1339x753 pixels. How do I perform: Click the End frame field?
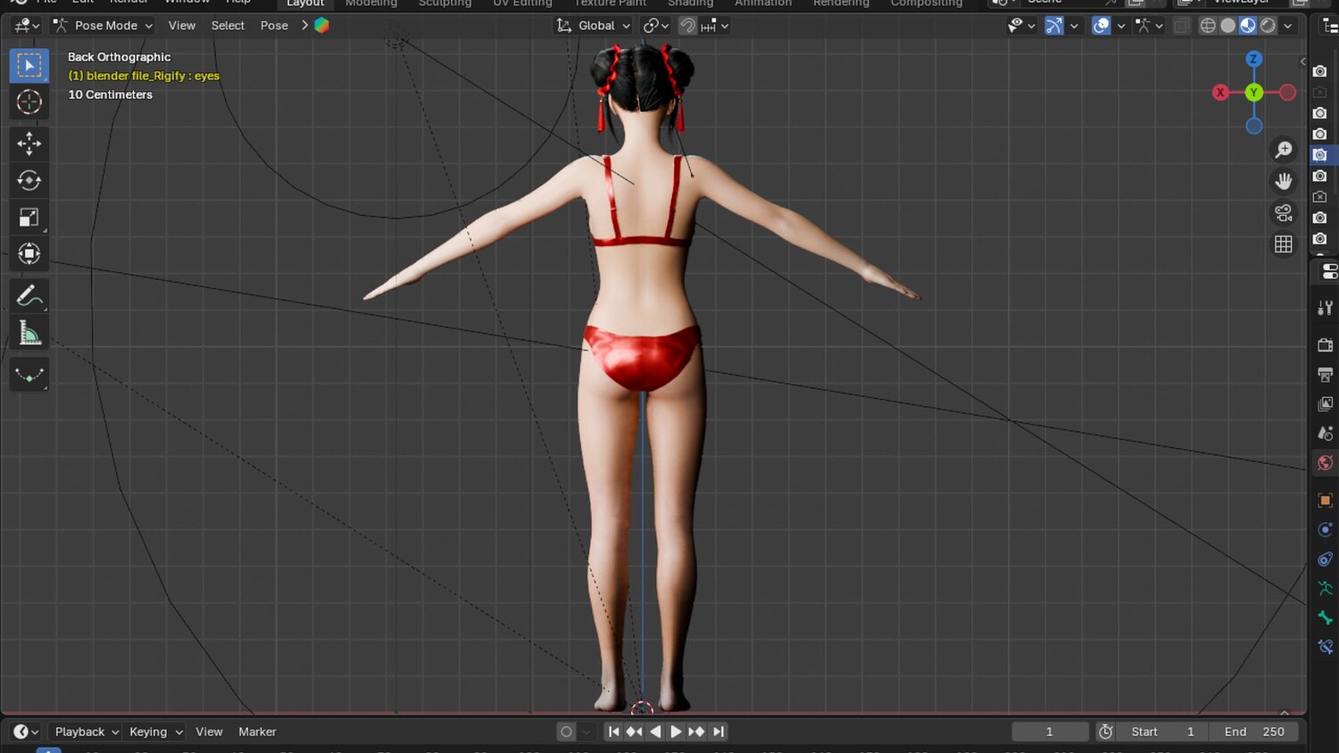1254,732
